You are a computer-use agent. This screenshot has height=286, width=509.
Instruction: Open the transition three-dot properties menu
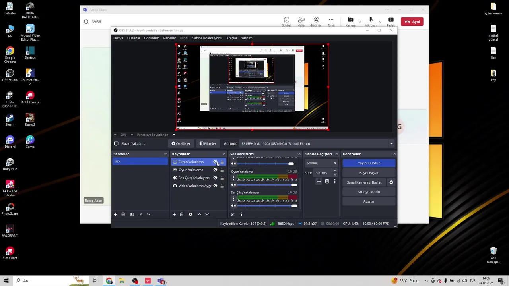pyautogui.click(x=335, y=181)
